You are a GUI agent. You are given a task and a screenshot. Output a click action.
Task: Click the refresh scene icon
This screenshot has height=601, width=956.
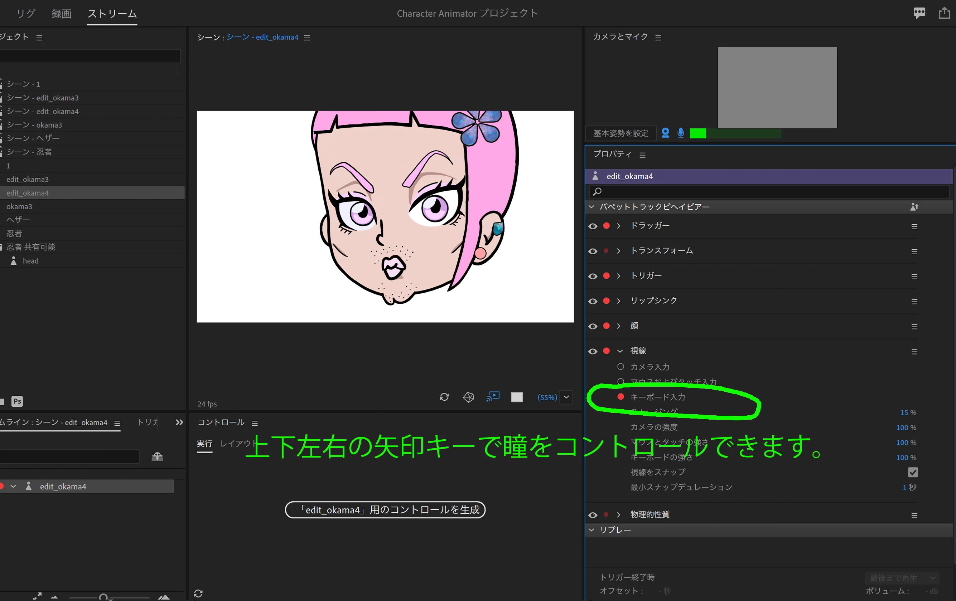coord(444,397)
